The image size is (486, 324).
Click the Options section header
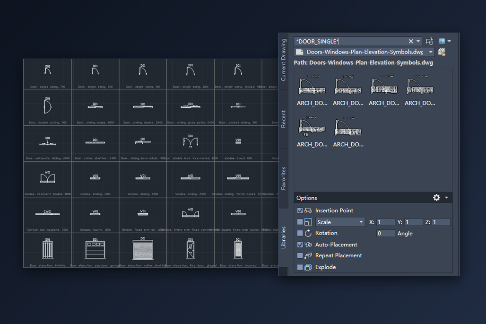pos(373,198)
